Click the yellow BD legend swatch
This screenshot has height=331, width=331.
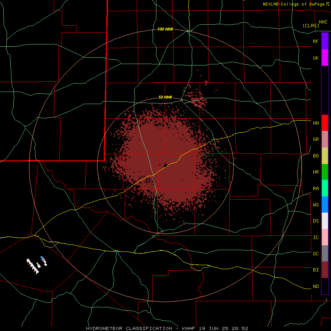(325, 156)
